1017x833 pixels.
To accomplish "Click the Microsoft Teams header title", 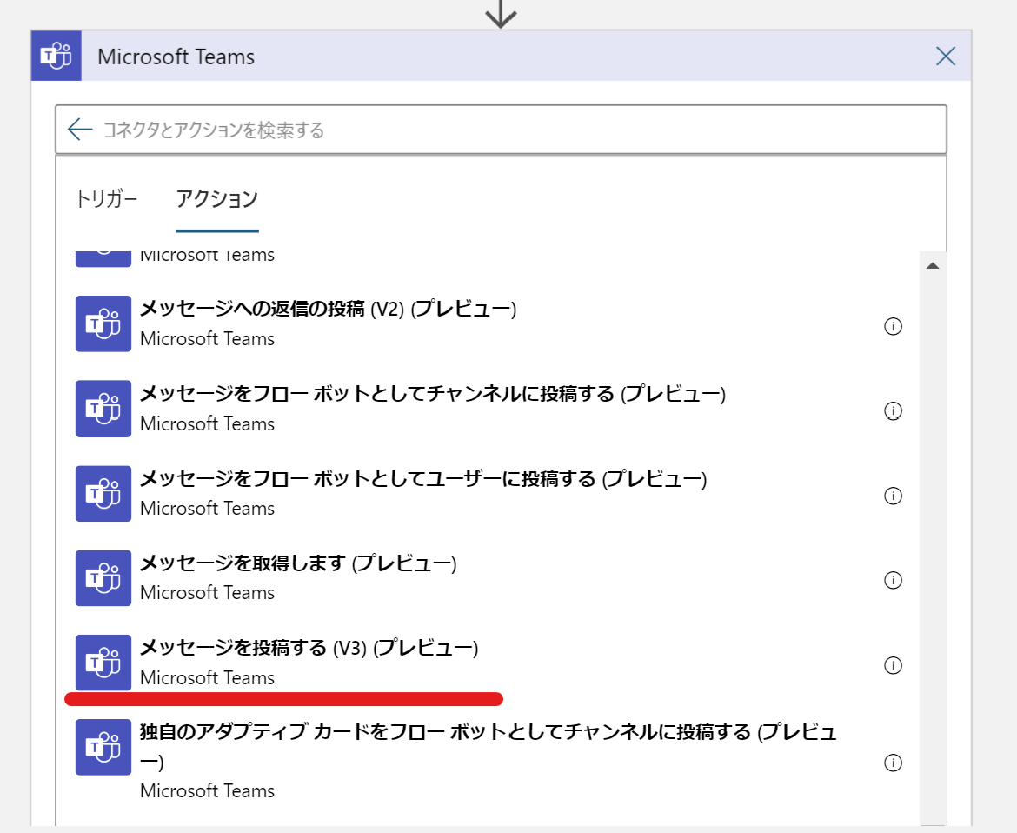I will 176,57.
